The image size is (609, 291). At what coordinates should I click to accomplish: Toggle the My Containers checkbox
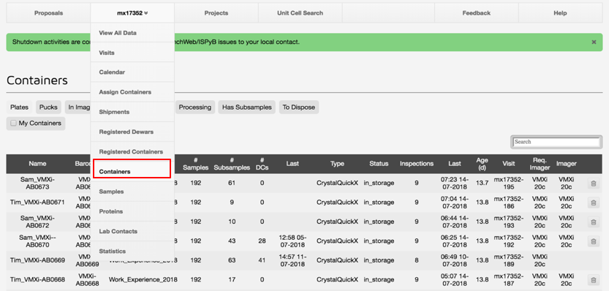pyautogui.click(x=14, y=123)
